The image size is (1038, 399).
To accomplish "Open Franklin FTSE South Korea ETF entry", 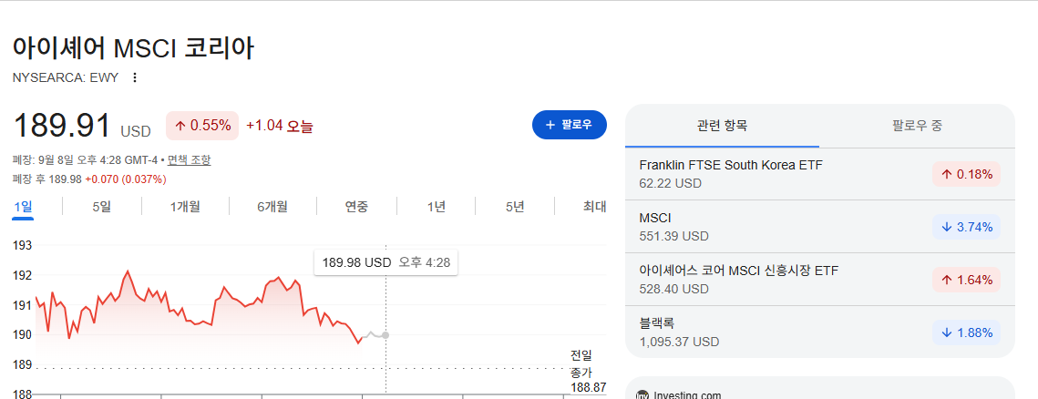I will 819,174.
